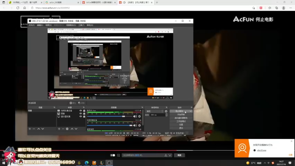Click the 工作室模式 studio mode button
This screenshot has width=295, height=166.
(x=181, y=121)
